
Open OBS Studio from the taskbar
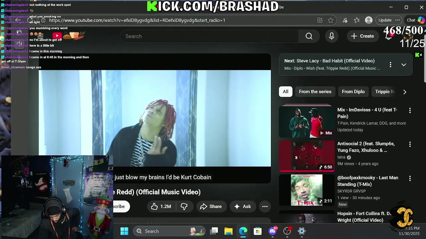[287, 231]
